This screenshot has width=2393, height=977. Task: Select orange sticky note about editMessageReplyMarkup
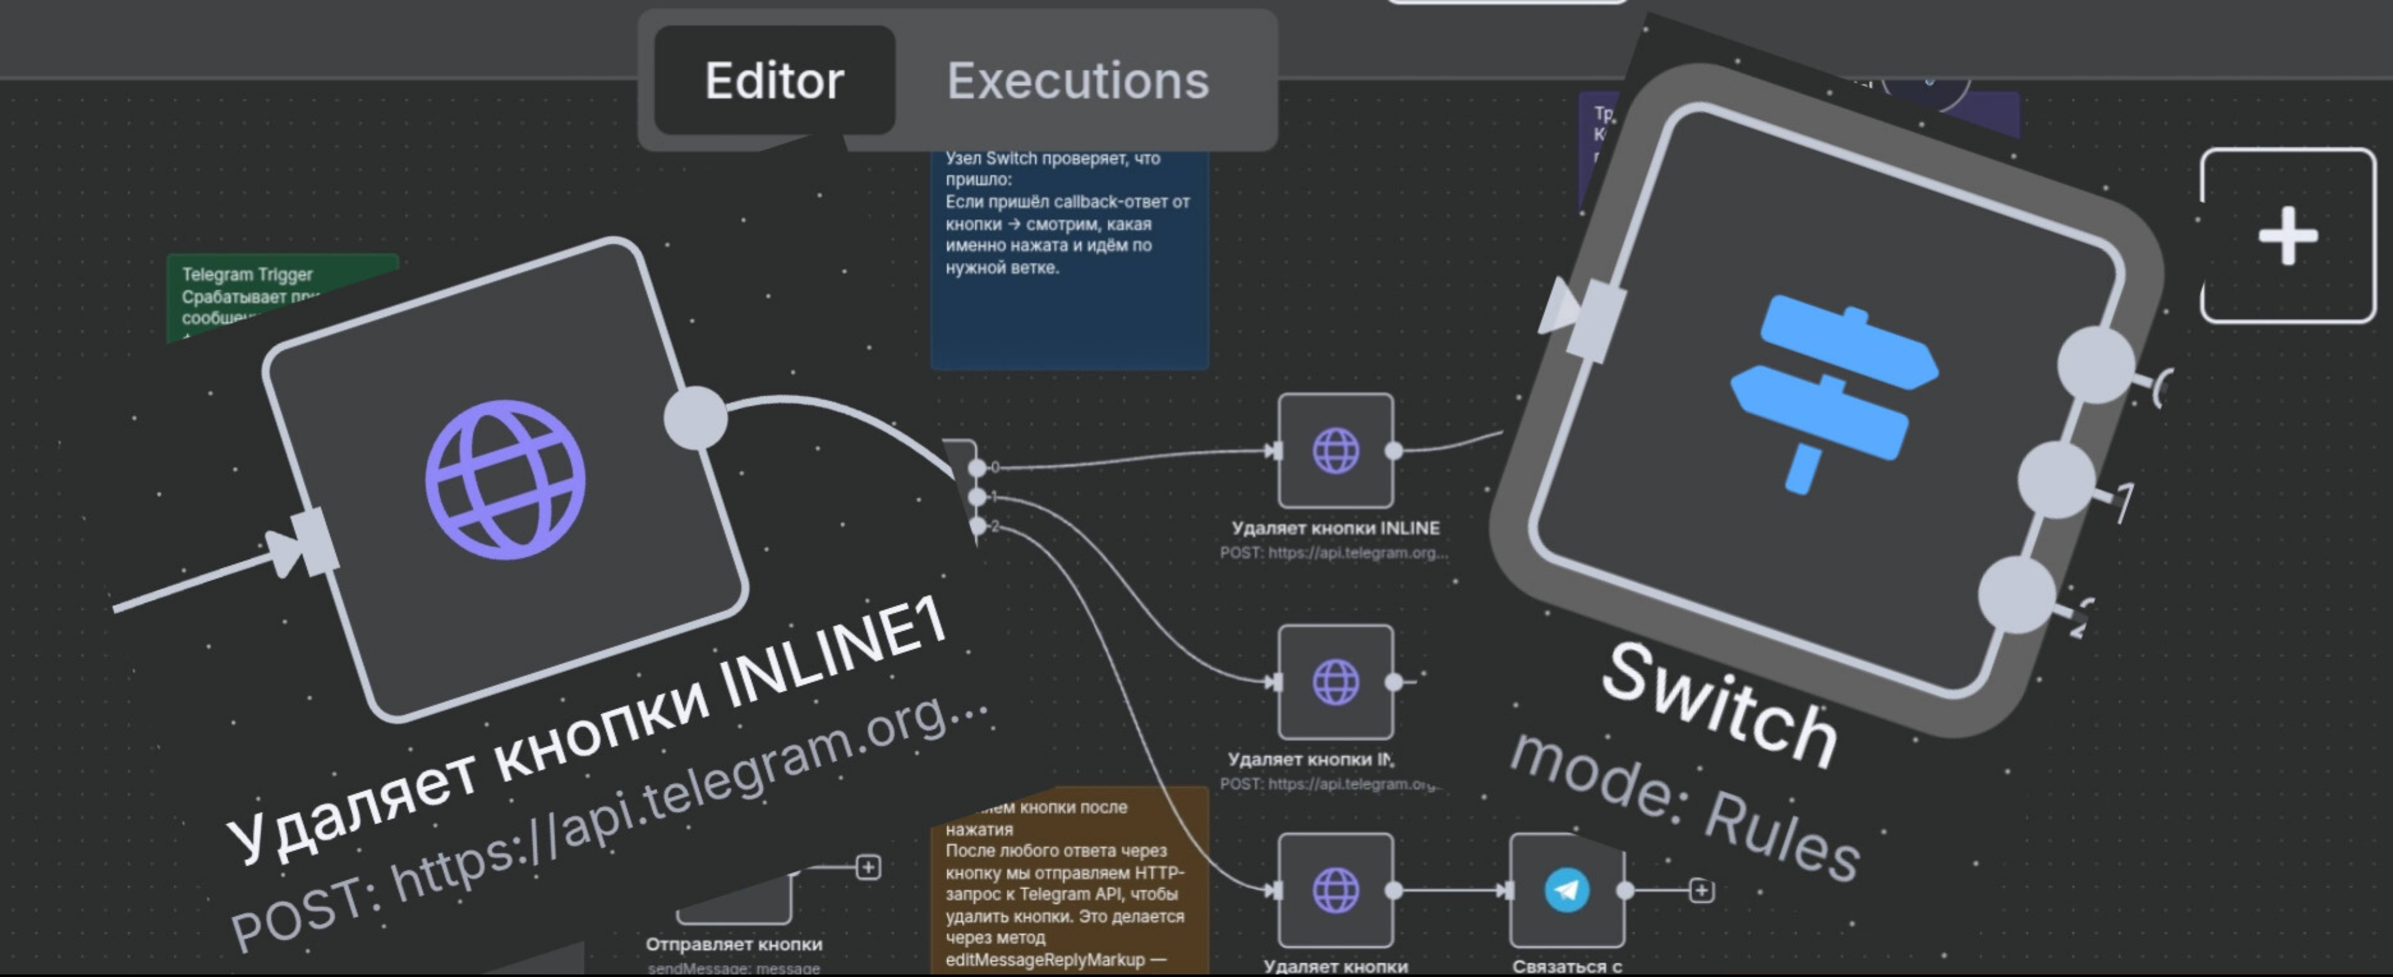(1069, 880)
